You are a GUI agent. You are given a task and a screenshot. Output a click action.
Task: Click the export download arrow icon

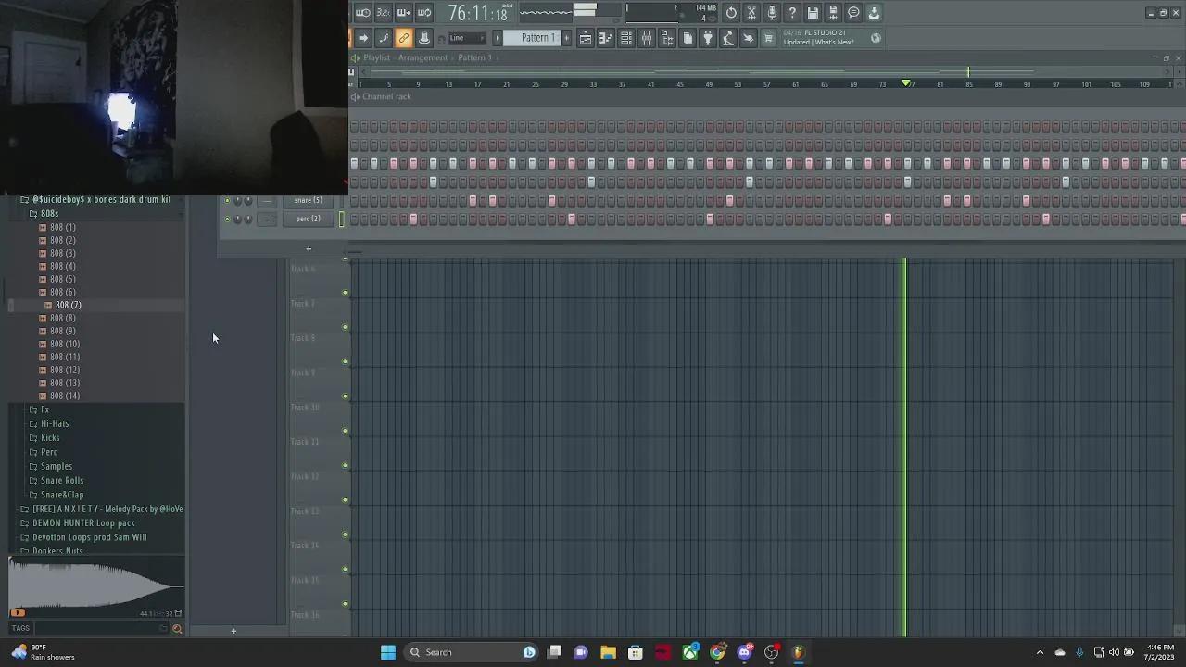874,13
